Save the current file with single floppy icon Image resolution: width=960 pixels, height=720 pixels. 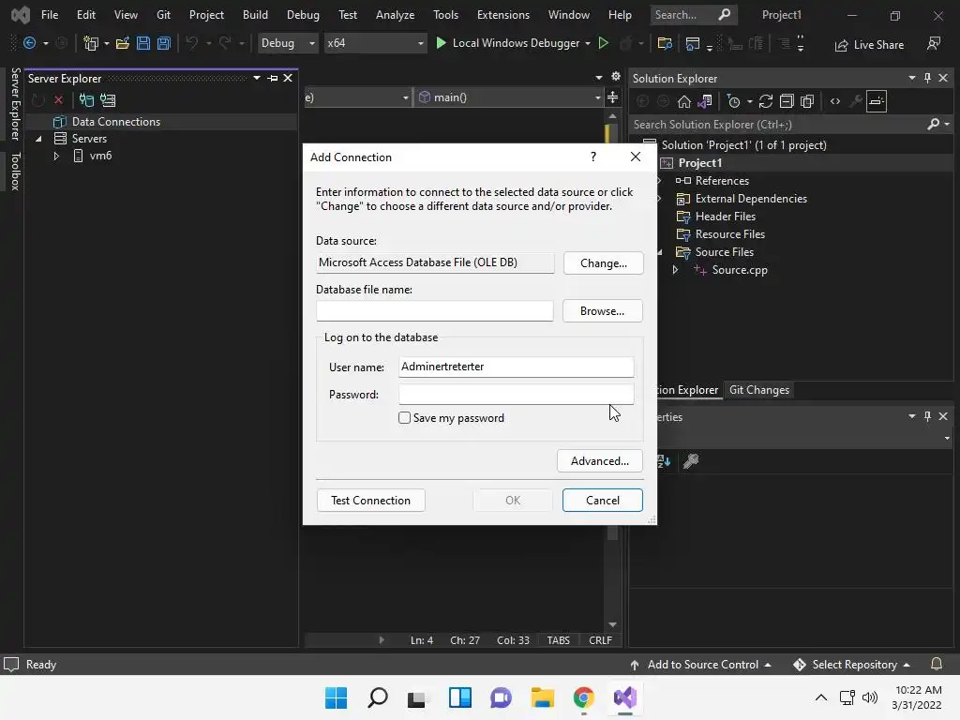(x=143, y=43)
